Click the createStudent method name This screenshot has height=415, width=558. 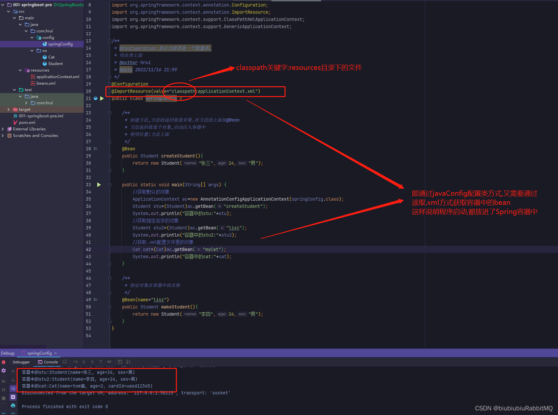coord(178,156)
